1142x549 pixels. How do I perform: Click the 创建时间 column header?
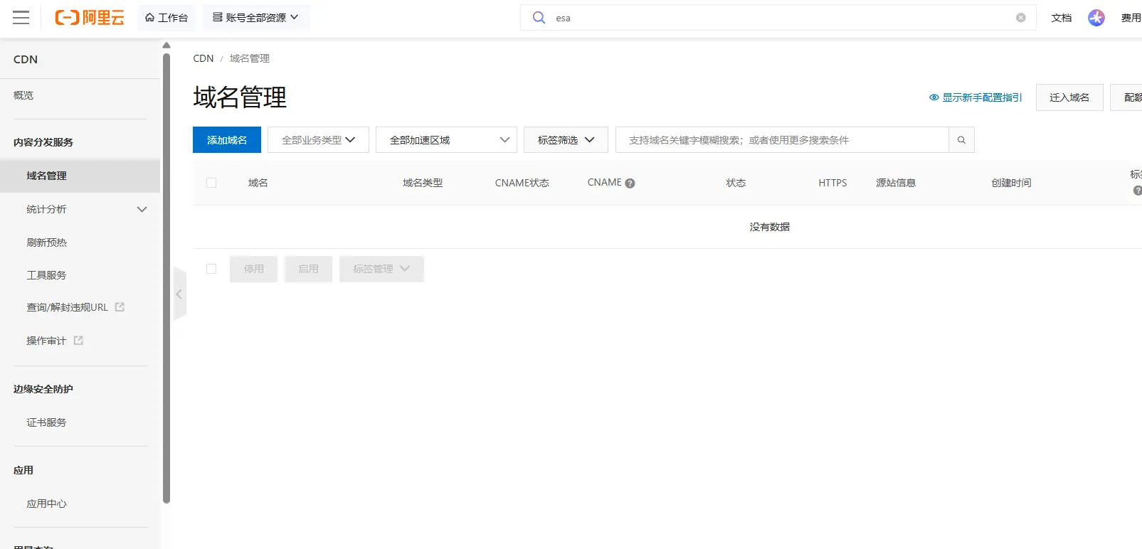click(x=1012, y=183)
